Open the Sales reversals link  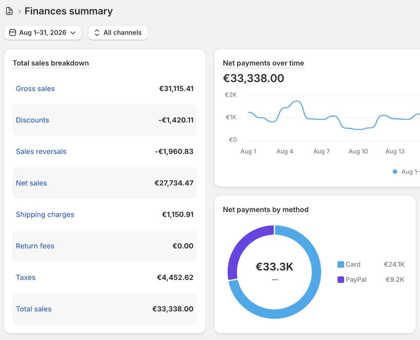click(41, 152)
